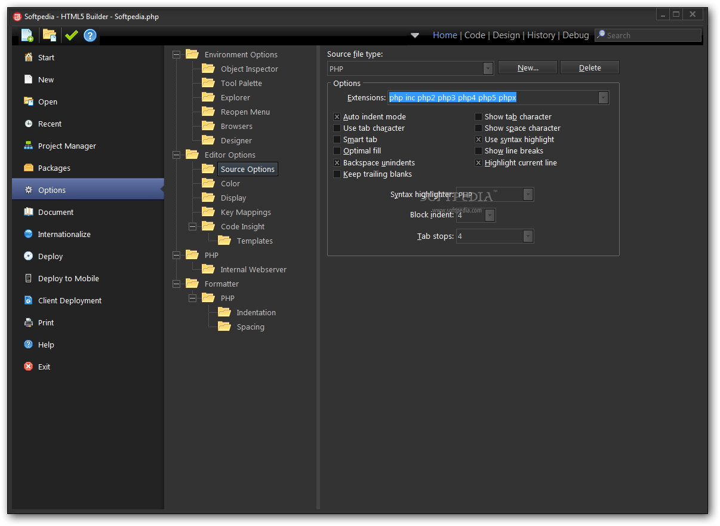The height and width of the screenshot is (526, 720).
Task: Enable Show line breaks checkbox
Action: tap(479, 151)
